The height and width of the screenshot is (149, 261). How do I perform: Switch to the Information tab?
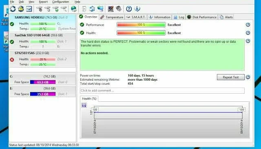coord(159,17)
